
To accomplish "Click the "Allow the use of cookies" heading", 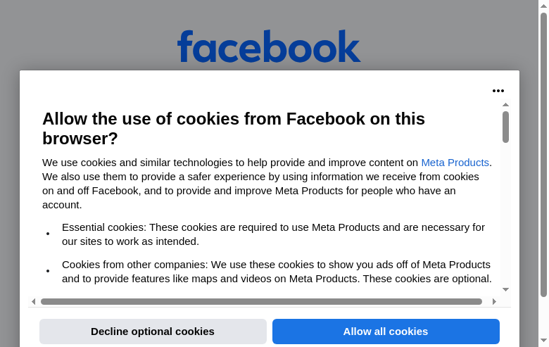I will 234,128.
